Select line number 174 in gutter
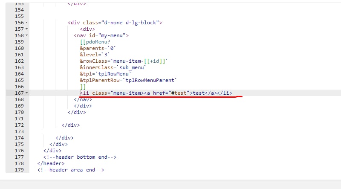The height and width of the screenshot is (189, 341). (19, 138)
